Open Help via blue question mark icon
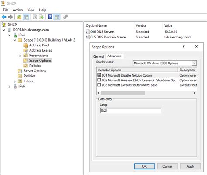The image size is (207, 175). click(x=50, y=17)
